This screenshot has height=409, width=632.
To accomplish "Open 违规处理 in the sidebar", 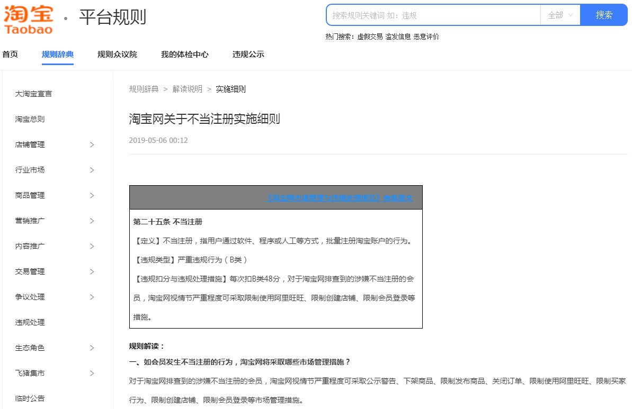I will [x=30, y=322].
